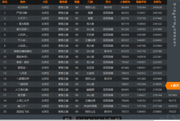The height and width of the screenshot is (121, 180).
Task: Select character 南呱拉蛐指缝吃 in rank 9
Action: tap(23, 51)
